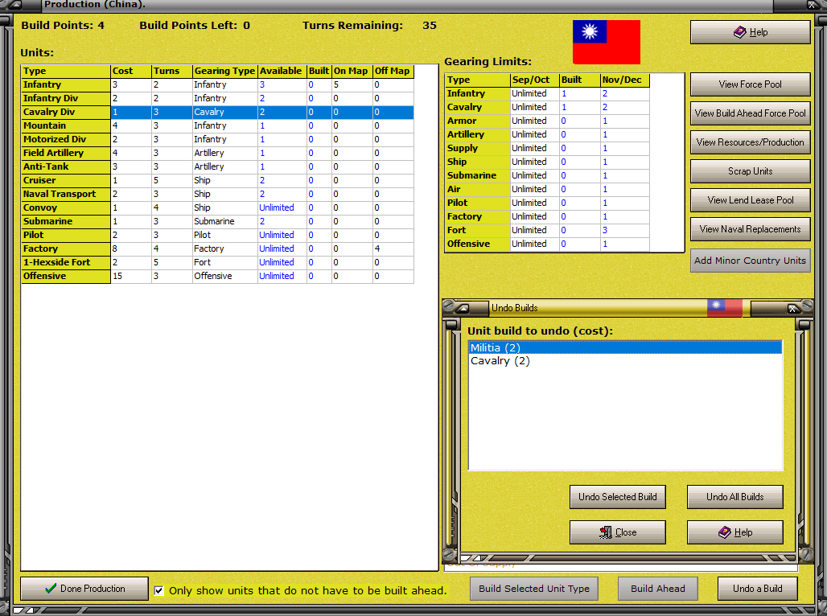
Task: Select the Field Artillery unit row
Action: [217, 154]
